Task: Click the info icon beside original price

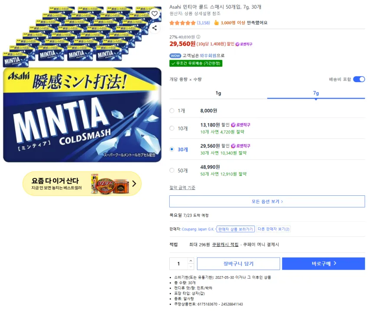Action: pyautogui.click(x=198, y=37)
